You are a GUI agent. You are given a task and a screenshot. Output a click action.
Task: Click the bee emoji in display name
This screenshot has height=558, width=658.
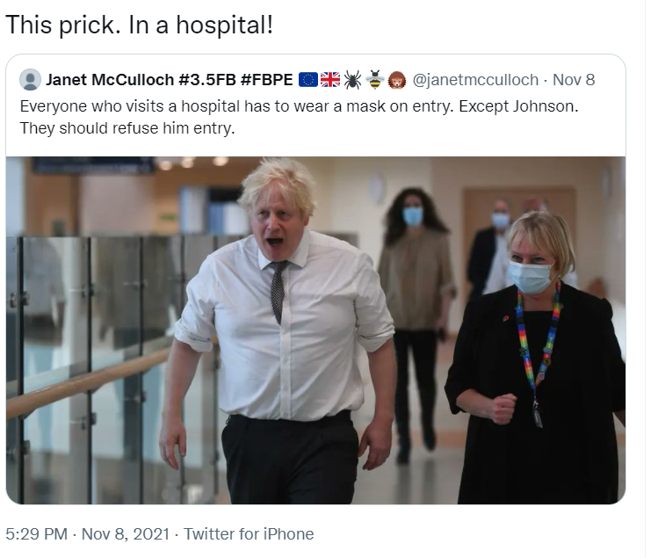pyautogui.click(x=374, y=80)
